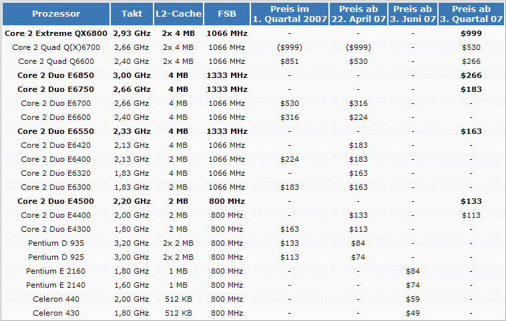
Task: Select the Core 2 Duo E6420 cell
Action: tap(56, 145)
